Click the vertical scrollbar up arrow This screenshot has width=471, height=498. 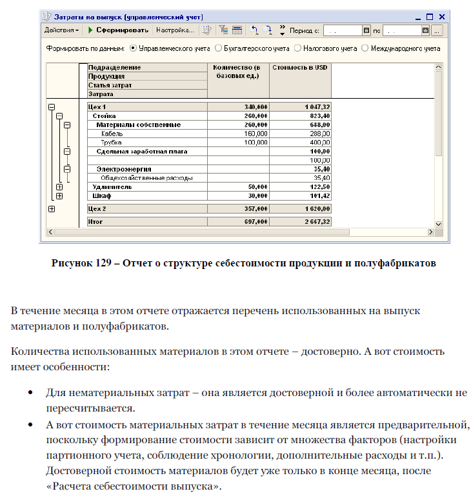(x=439, y=67)
